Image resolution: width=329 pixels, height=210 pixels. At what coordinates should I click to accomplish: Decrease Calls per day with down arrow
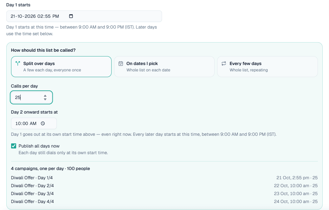(x=45, y=99)
